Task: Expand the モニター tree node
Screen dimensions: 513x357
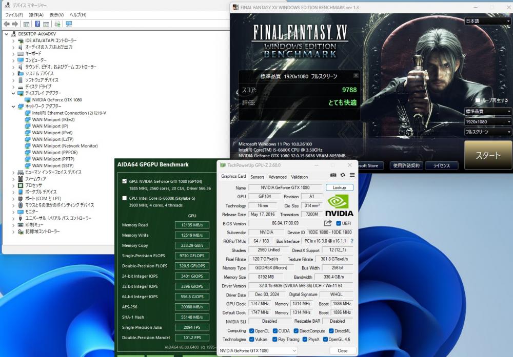Action: (x=13, y=212)
